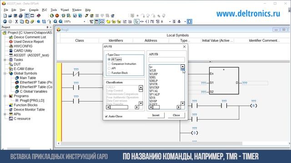Open HWCONFIG in the project tree
This screenshot has width=291, height=163.
coord(23,46)
